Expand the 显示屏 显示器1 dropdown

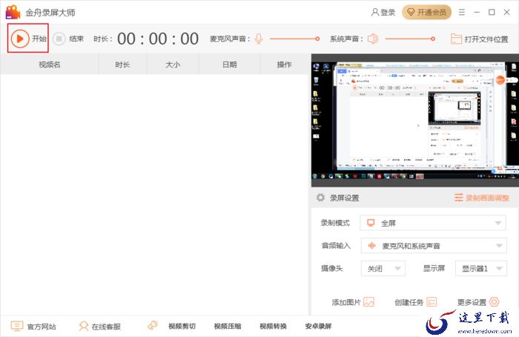pos(481,269)
